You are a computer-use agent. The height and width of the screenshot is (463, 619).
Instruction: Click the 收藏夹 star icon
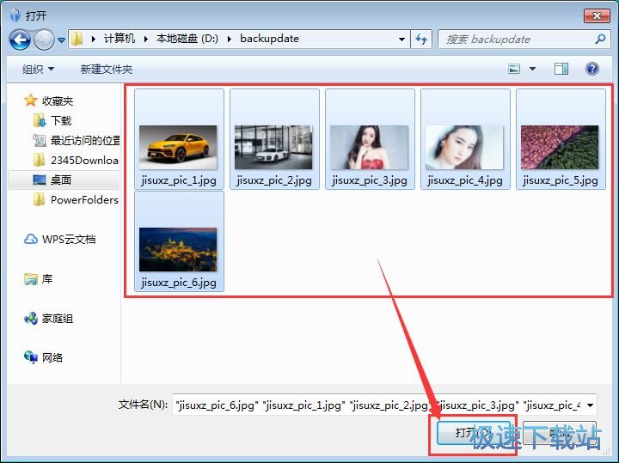(30, 101)
